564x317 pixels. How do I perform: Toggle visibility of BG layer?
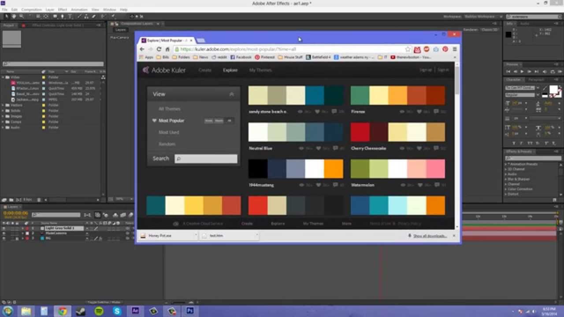(4, 238)
